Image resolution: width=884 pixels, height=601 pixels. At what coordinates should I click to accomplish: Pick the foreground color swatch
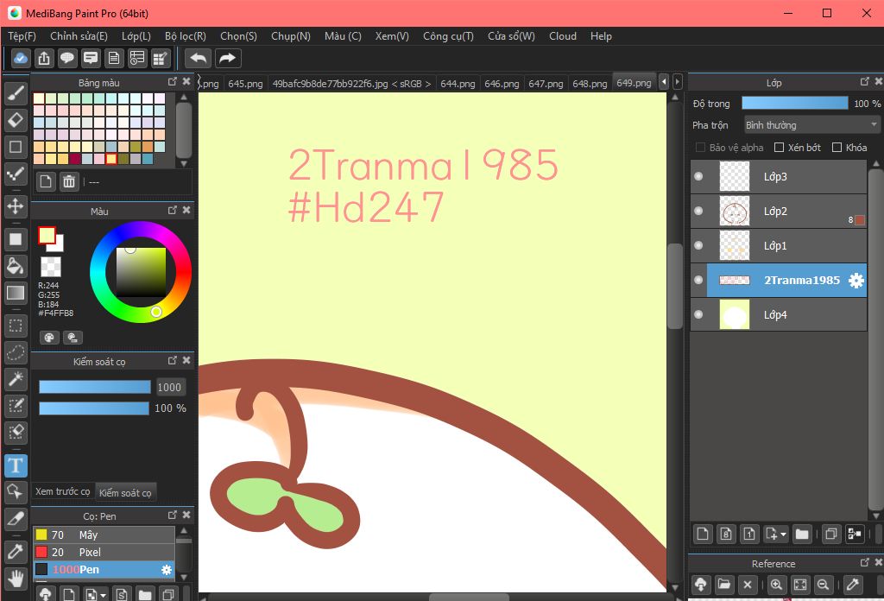click(47, 235)
